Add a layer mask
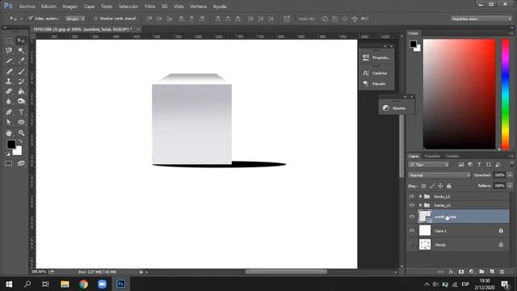The height and width of the screenshot is (291, 517). coord(461,272)
